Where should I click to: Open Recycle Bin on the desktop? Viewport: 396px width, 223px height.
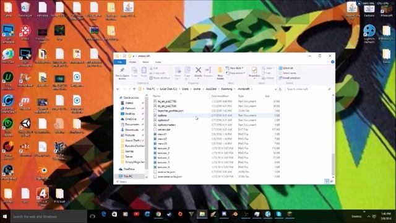pos(25,10)
